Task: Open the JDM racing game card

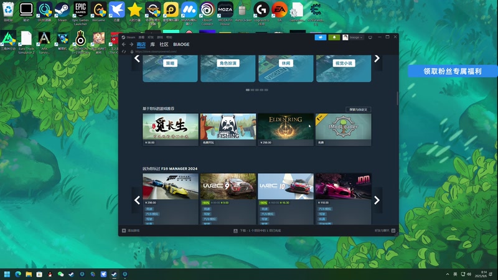Action: click(344, 198)
